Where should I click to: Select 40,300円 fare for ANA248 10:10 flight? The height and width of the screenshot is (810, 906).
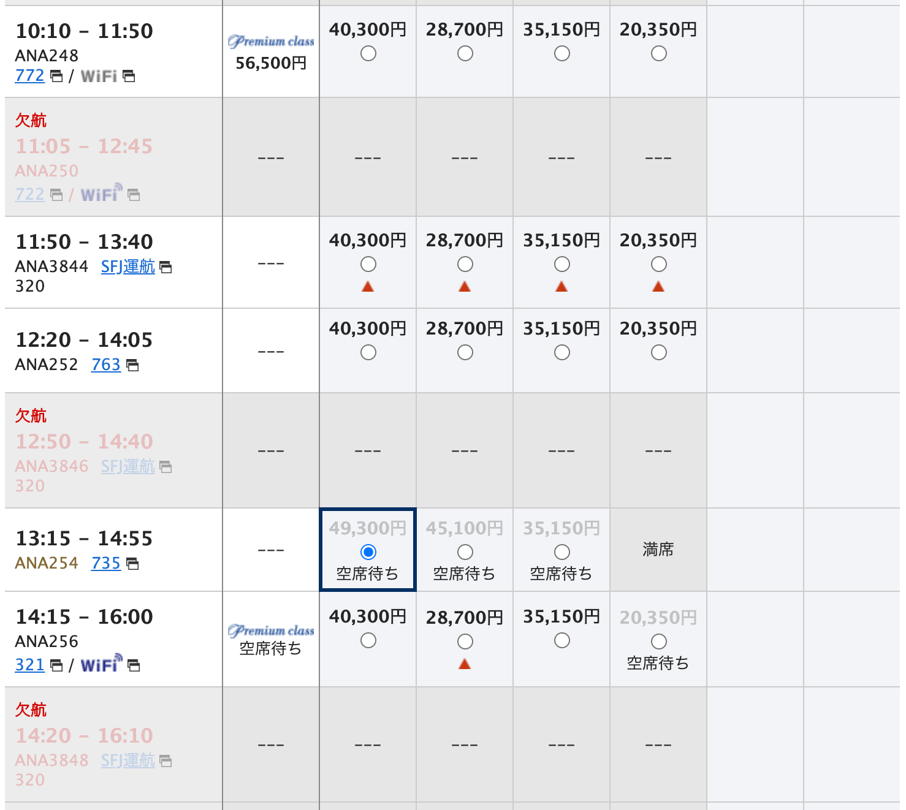click(368, 54)
